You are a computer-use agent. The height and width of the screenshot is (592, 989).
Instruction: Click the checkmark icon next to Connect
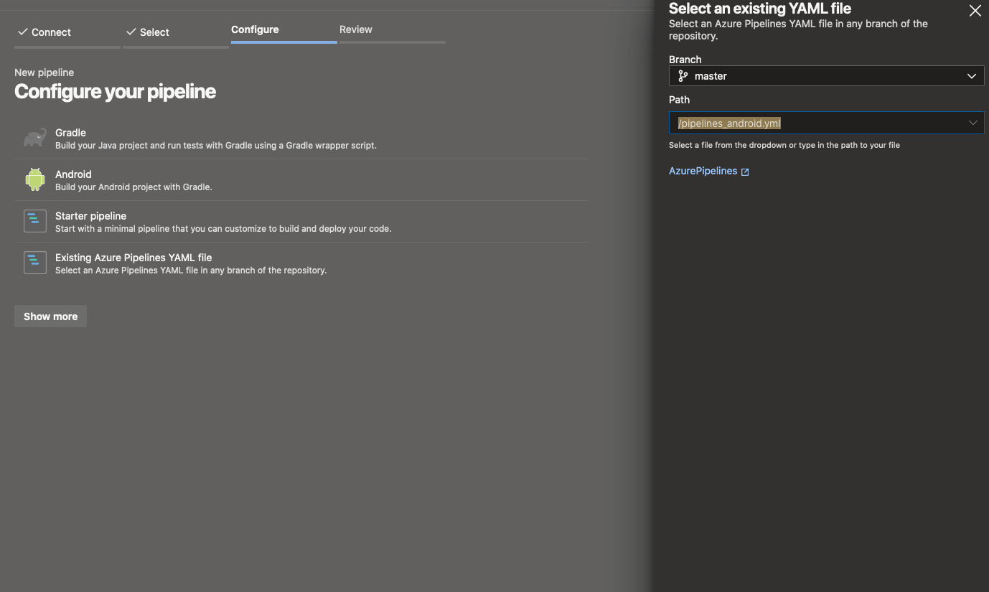point(23,32)
